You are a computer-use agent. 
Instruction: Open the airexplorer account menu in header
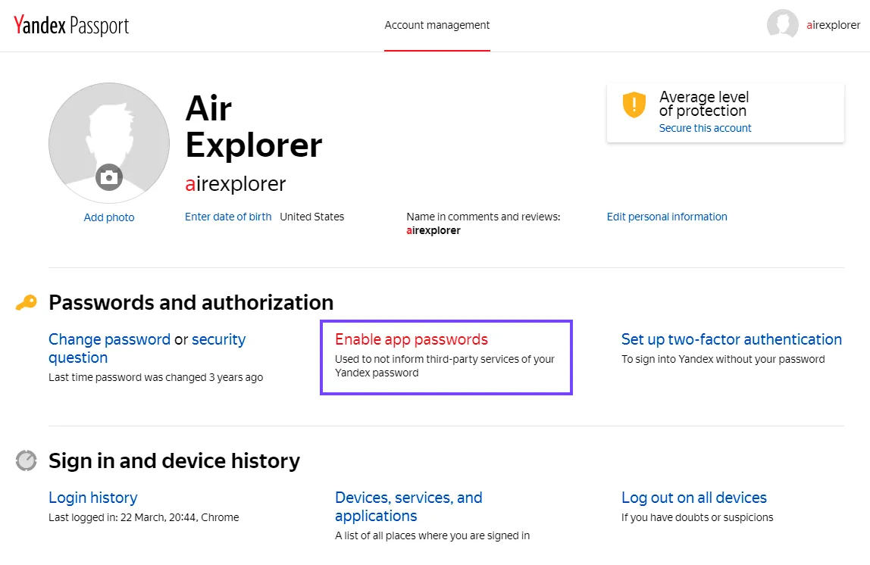tap(834, 25)
